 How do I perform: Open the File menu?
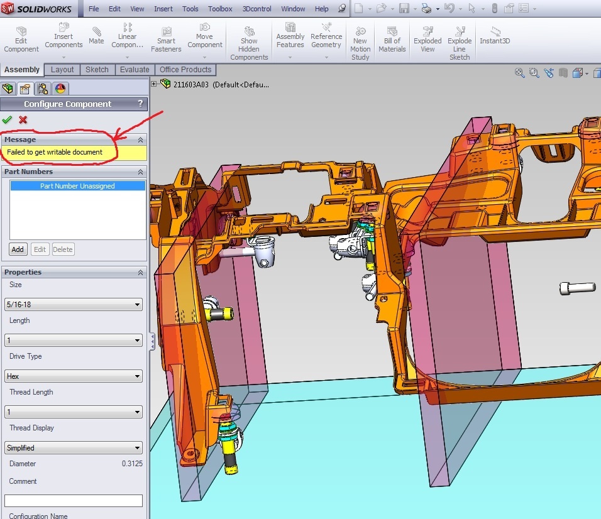point(94,8)
